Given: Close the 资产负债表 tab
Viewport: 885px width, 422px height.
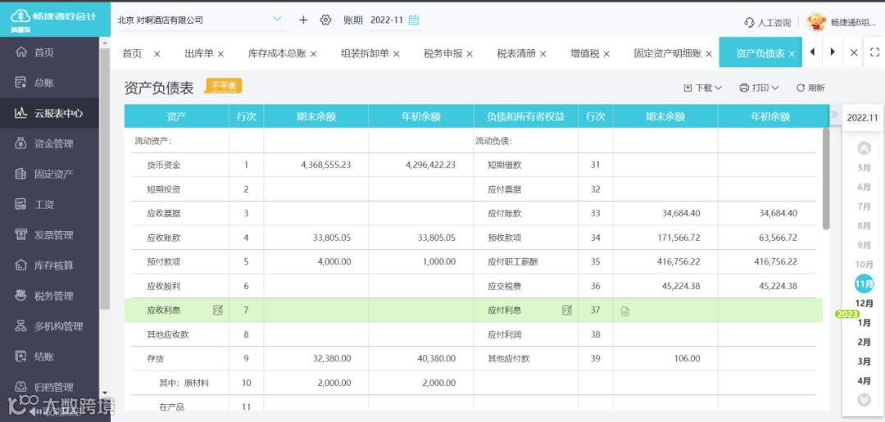Looking at the screenshot, I should tap(792, 53).
